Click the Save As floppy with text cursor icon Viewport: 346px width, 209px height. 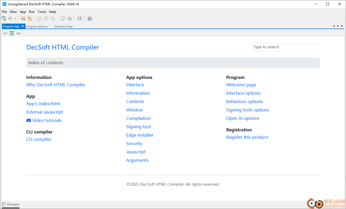tap(46, 19)
